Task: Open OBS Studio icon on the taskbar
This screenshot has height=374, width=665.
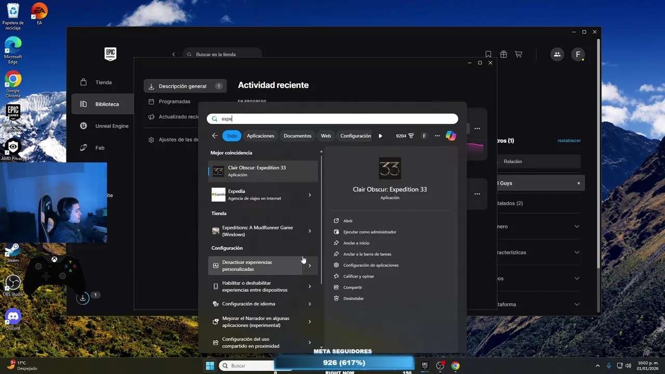Action: pos(440,366)
